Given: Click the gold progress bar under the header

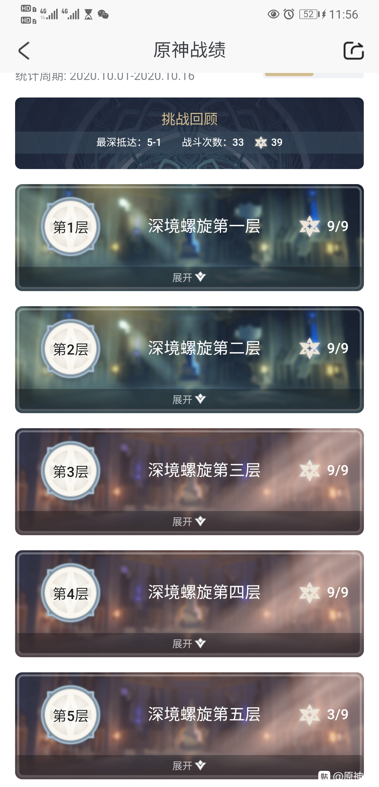Looking at the screenshot, I should (289, 74).
